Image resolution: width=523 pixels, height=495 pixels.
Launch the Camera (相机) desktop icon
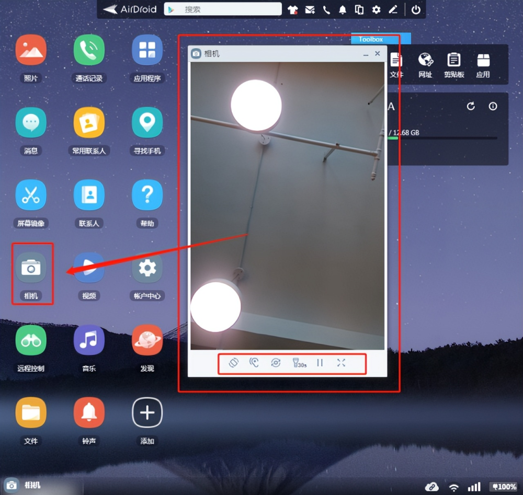[x=31, y=268]
